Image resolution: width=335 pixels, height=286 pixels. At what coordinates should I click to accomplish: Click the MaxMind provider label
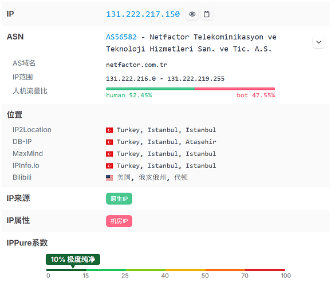[27, 154]
